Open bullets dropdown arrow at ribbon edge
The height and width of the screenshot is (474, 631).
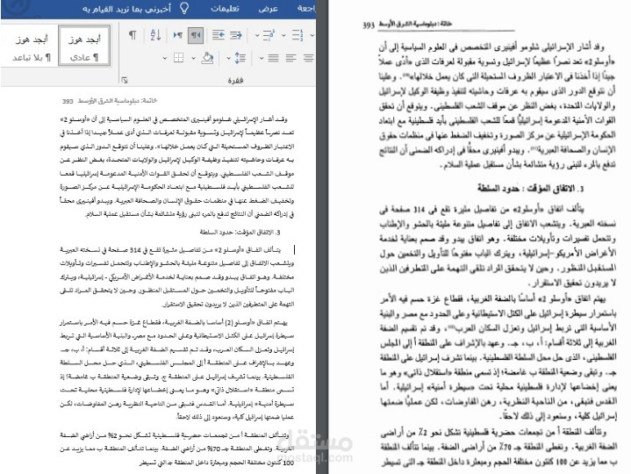[312, 36]
